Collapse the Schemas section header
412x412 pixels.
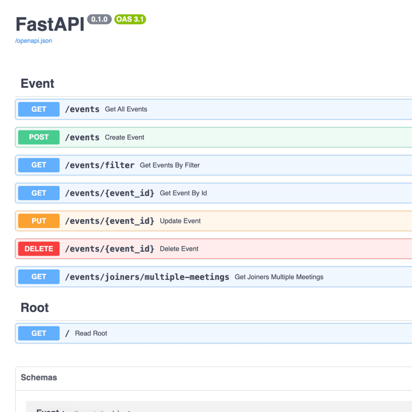pos(39,378)
